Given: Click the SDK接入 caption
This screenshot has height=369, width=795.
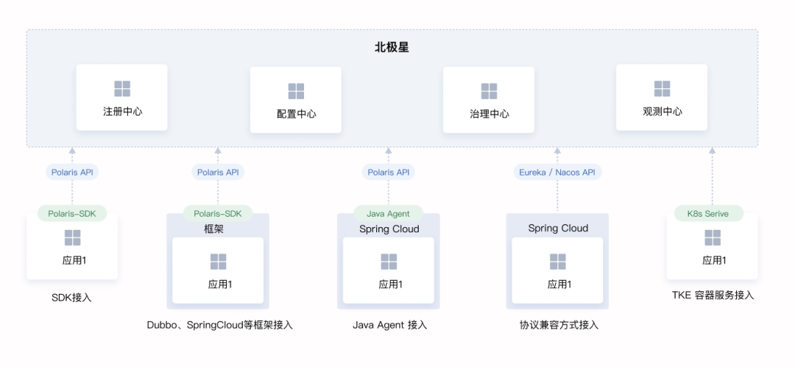Looking at the screenshot, I should click(x=71, y=298).
